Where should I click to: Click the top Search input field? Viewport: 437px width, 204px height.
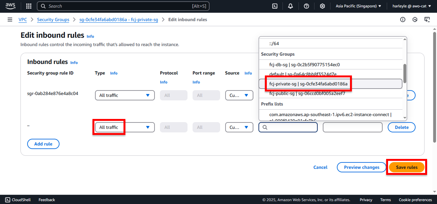tap(123, 6)
